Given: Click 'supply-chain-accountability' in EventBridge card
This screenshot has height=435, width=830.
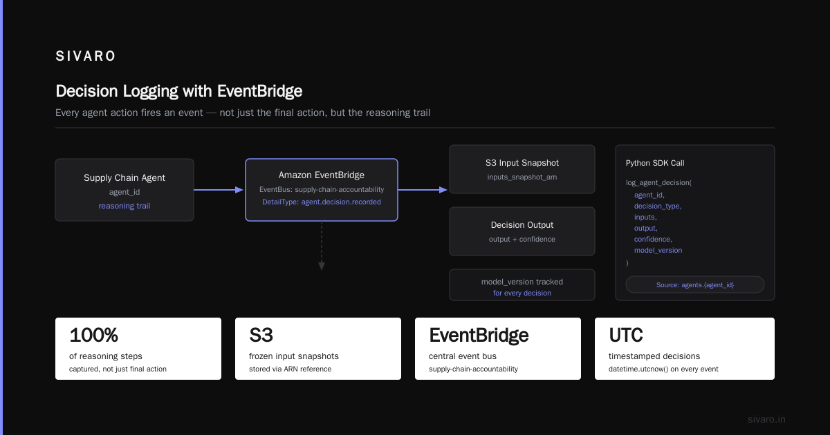Looking at the screenshot, I should coord(473,369).
